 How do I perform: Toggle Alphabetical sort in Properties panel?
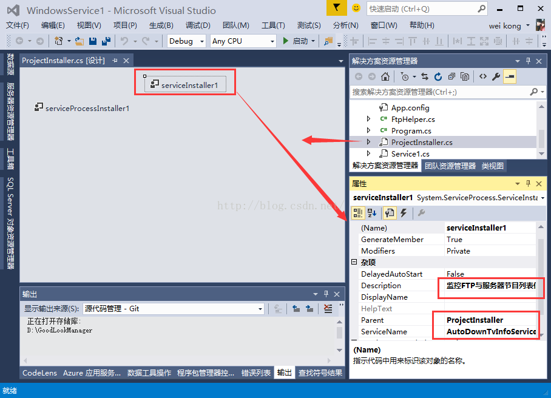(x=372, y=212)
